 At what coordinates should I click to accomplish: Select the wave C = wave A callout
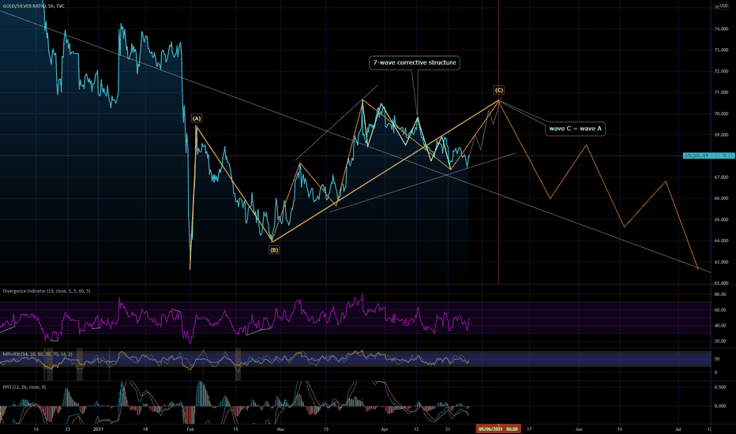pyautogui.click(x=575, y=129)
